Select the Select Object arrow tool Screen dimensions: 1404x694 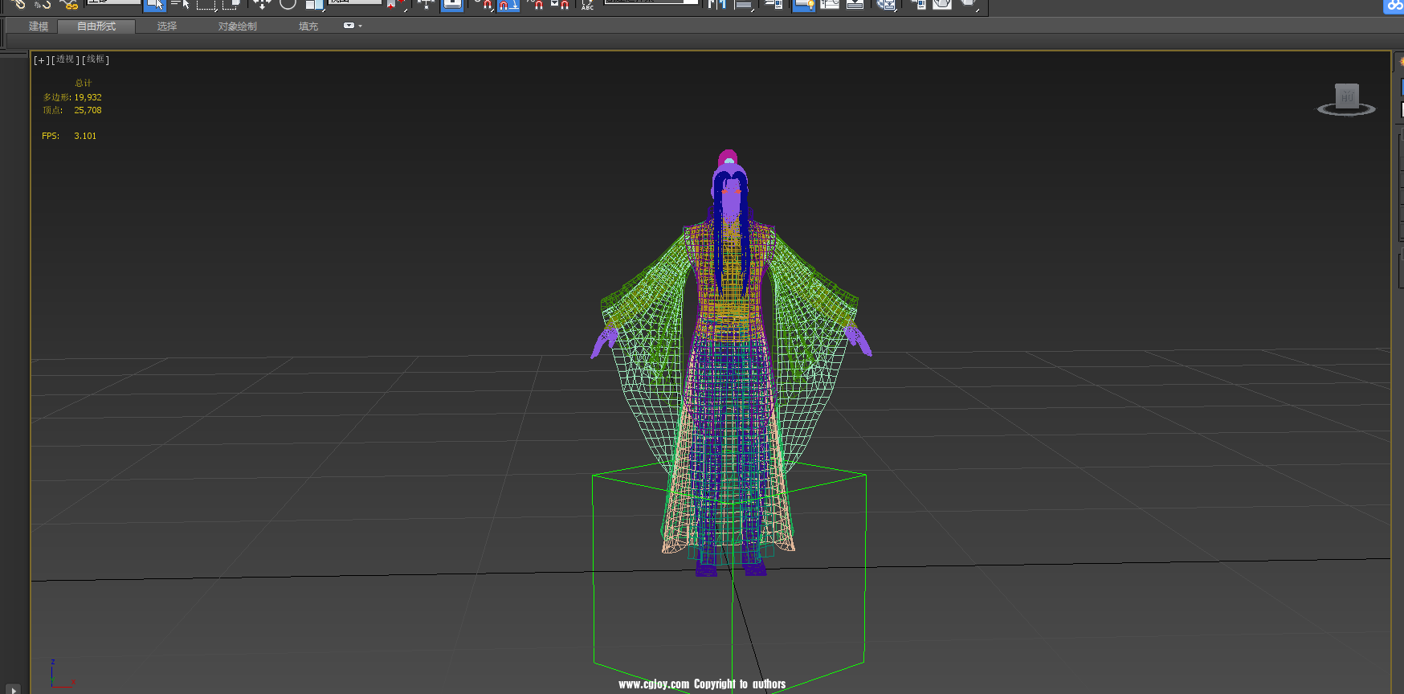pos(154,5)
